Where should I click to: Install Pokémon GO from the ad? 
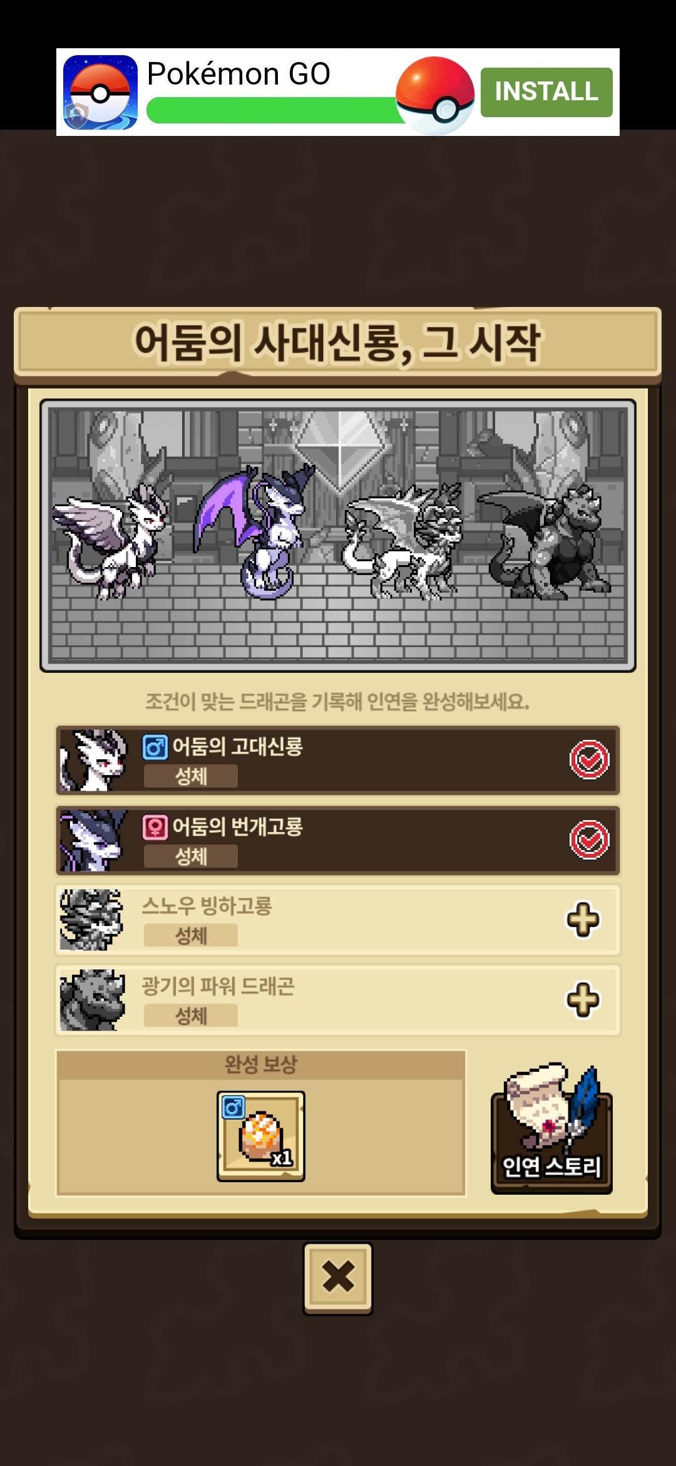coord(546,92)
